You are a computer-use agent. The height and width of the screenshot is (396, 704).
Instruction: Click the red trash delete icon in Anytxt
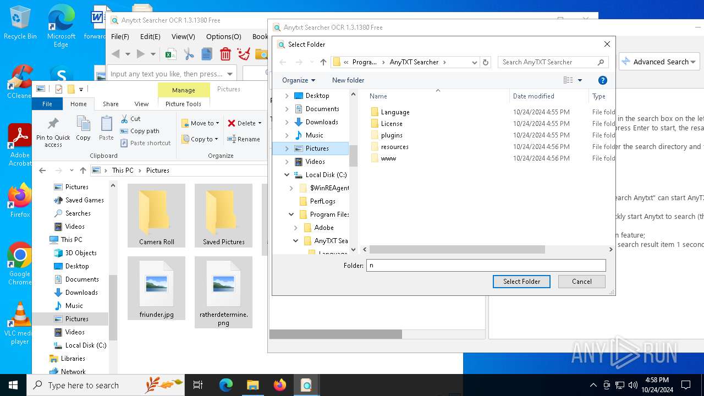(x=225, y=54)
